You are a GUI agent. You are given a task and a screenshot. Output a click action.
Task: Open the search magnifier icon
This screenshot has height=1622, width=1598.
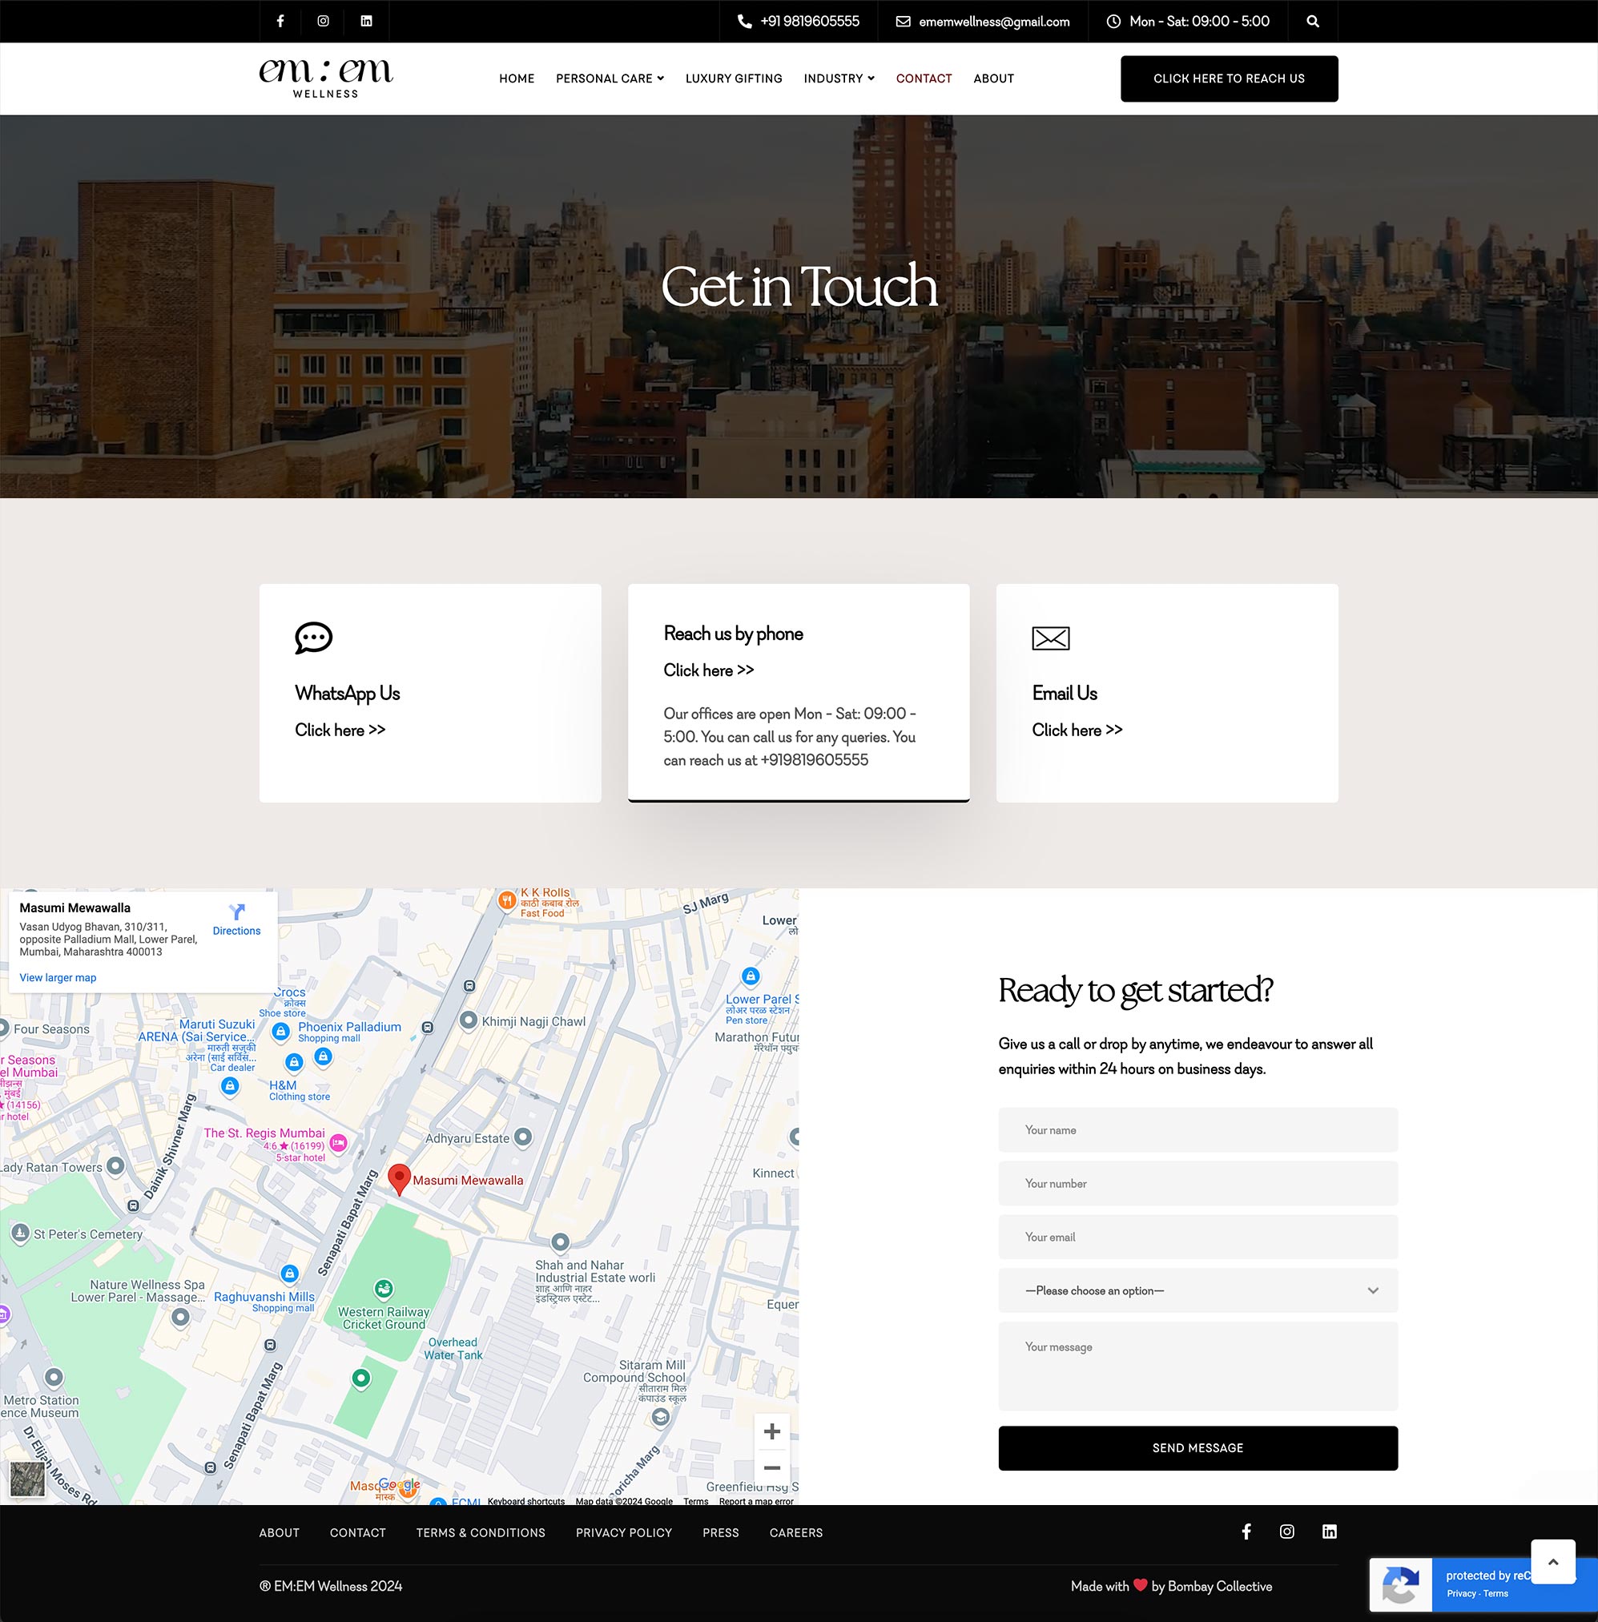point(1313,22)
